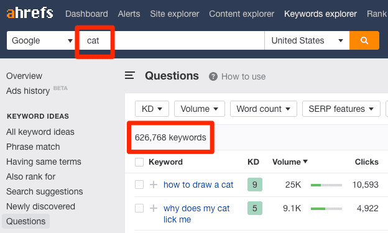388x233 pixels.
Task: Open the United States country dropdown
Action: [x=307, y=40]
